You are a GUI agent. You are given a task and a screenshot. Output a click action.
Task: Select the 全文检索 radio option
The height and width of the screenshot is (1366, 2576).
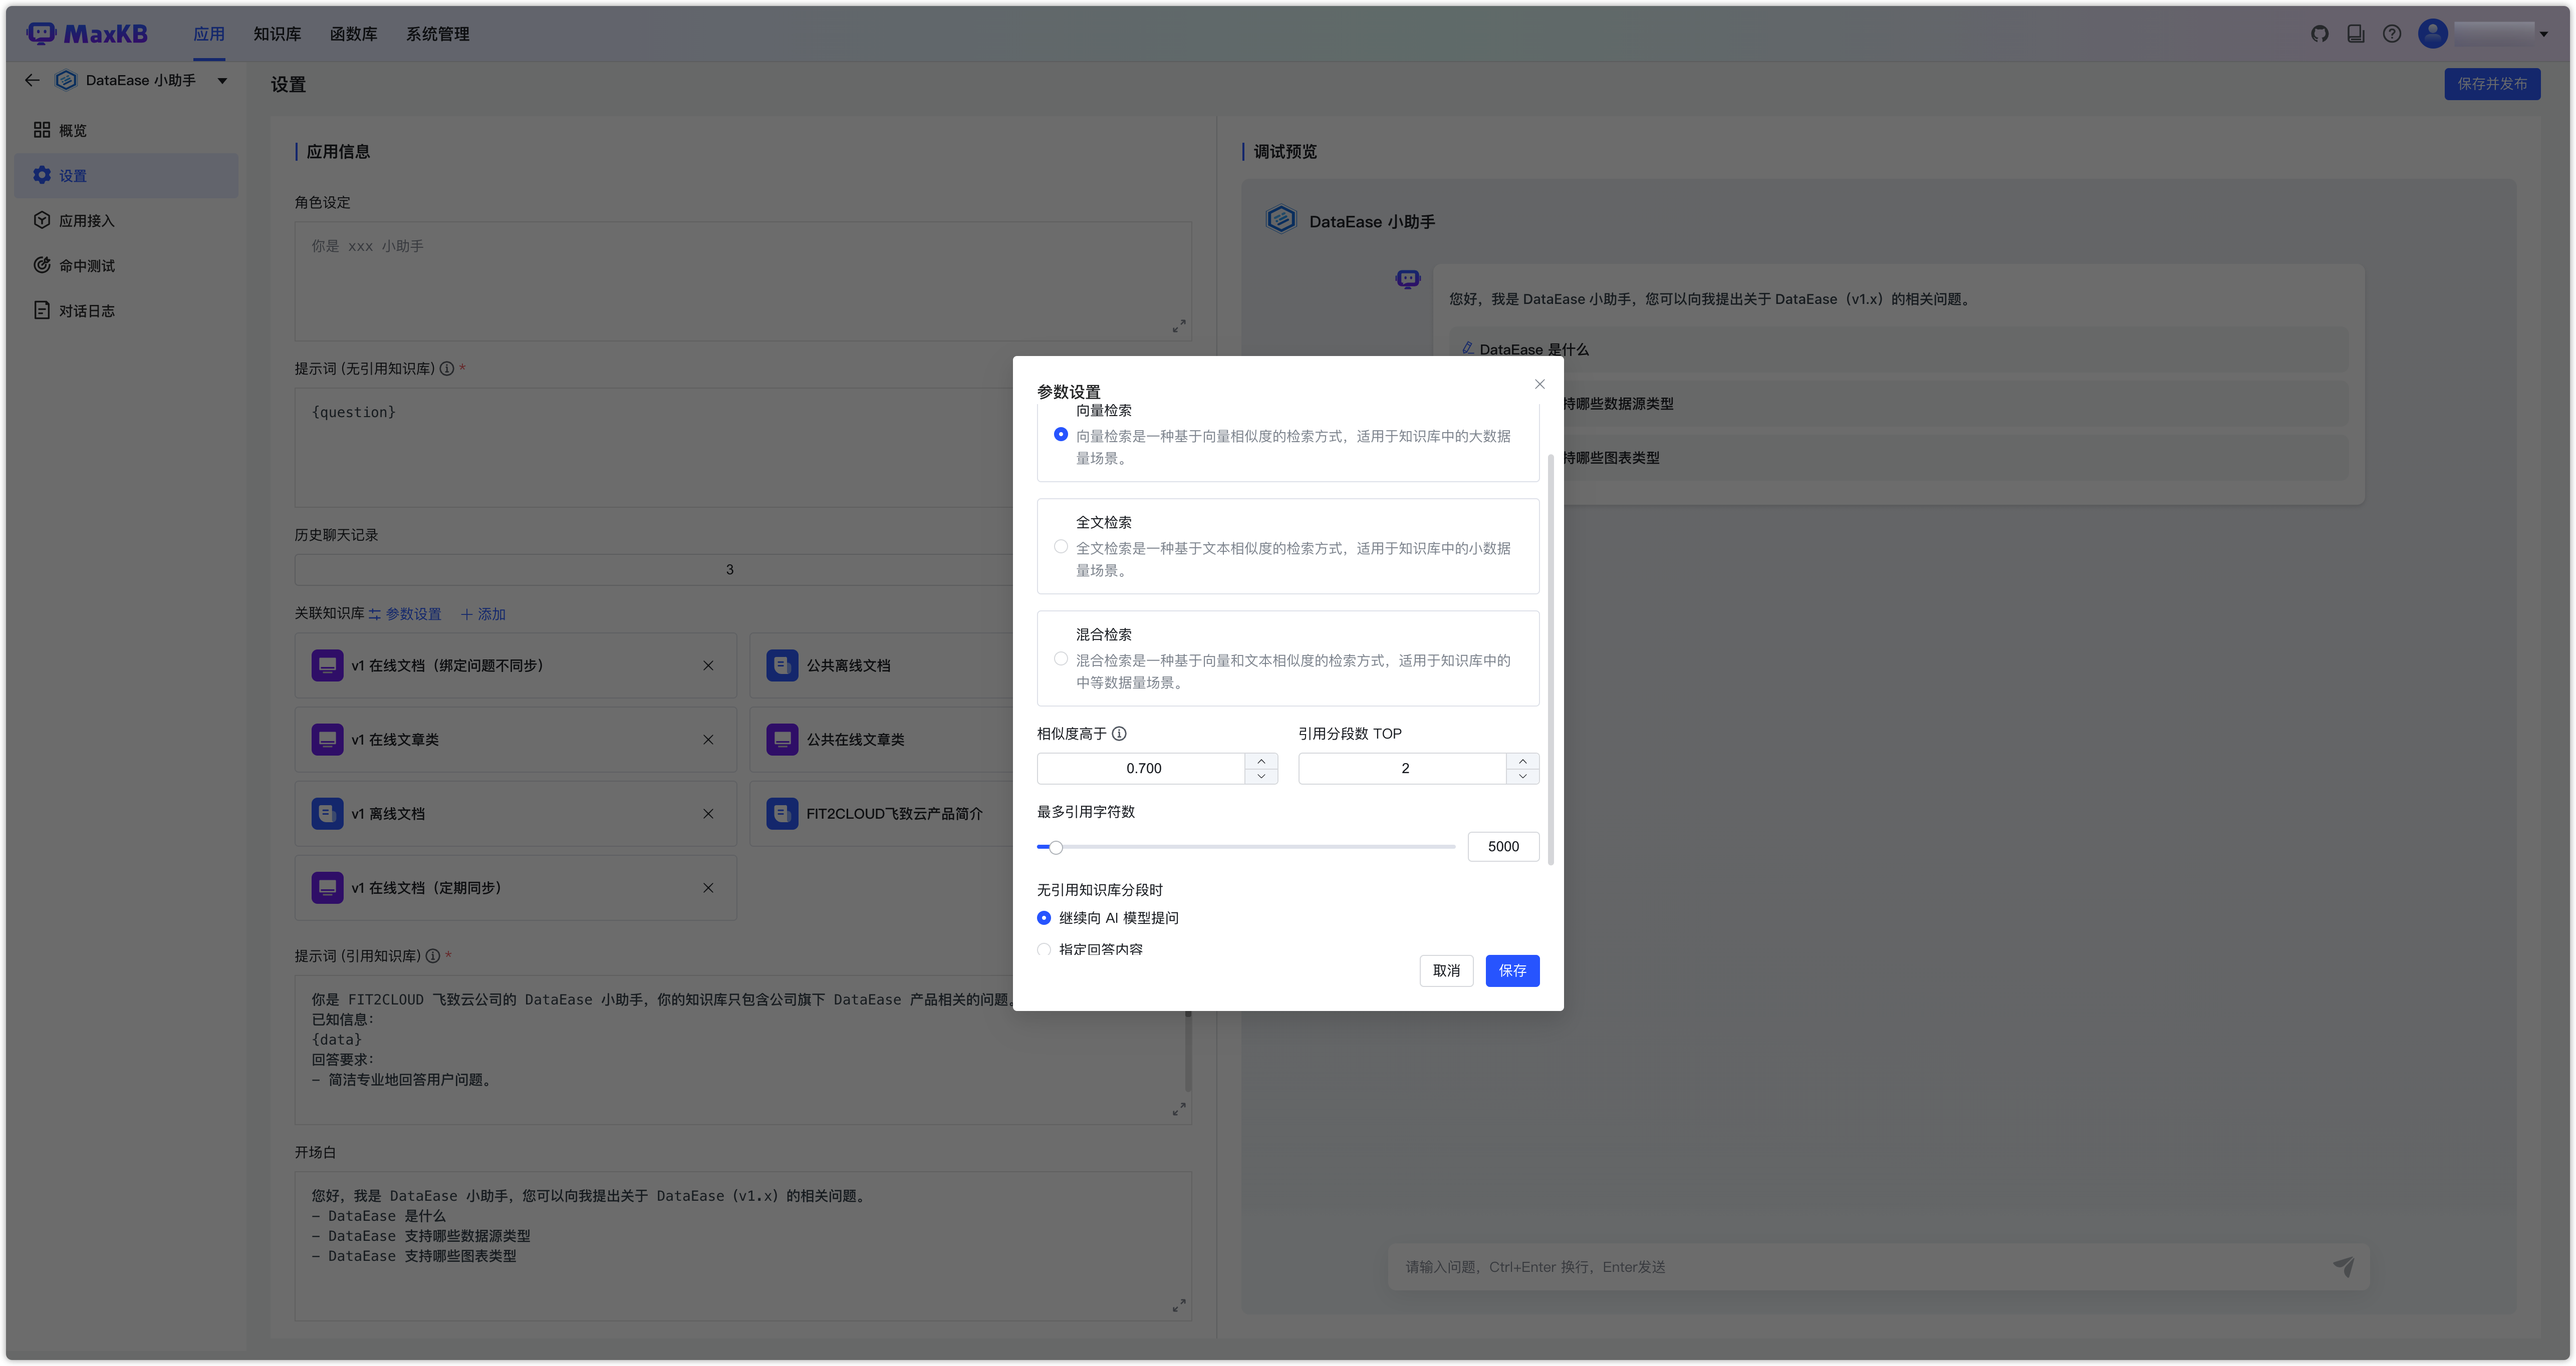(1061, 547)
